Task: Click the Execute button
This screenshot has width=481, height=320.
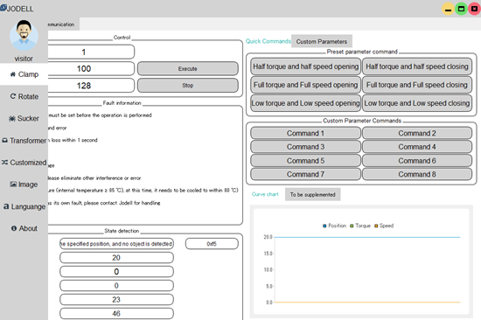Action: (x=188, y=69)
